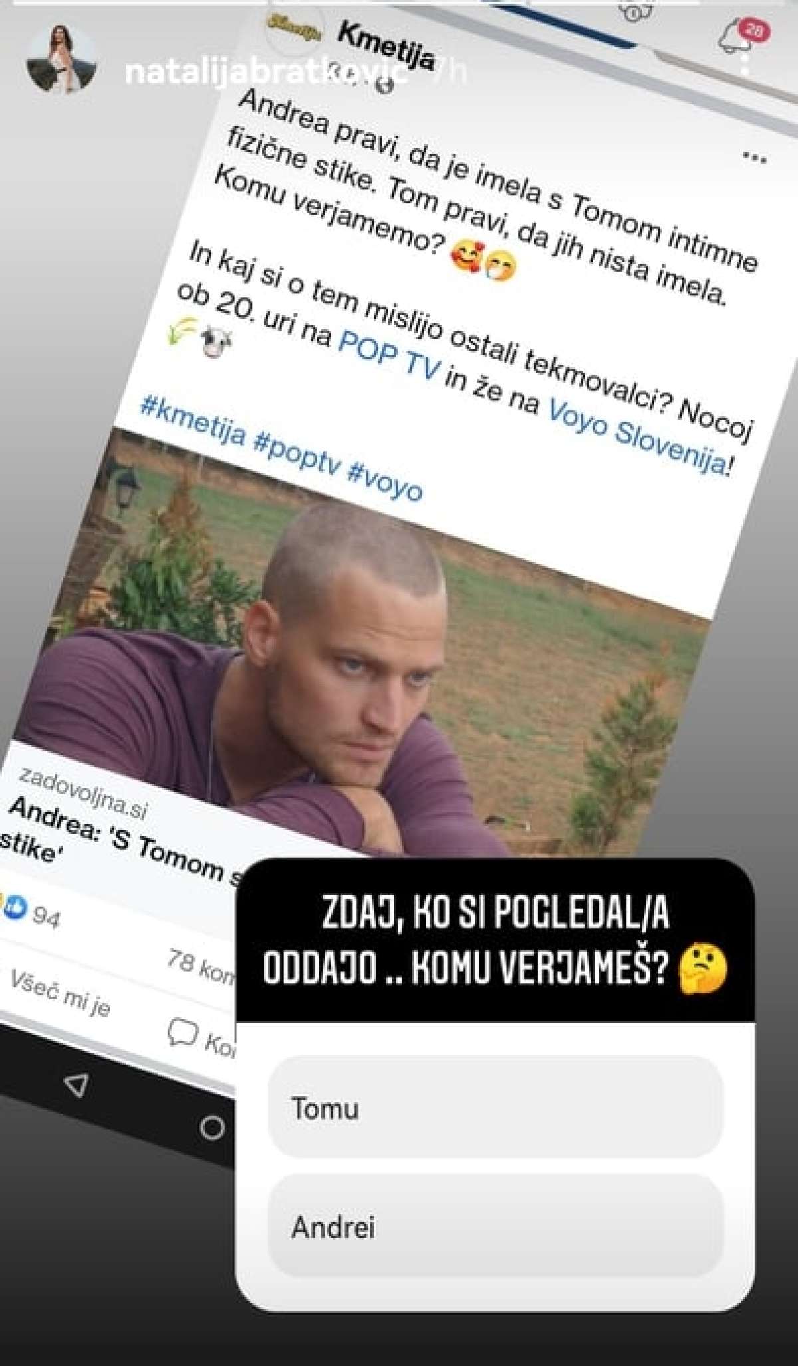Tap the #kmetija hashtag
Image resolution: width=798 pixels, height=1366 pixels.
click(x=194, y=419)
